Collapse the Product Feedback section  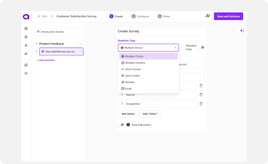(x=37, y=44)
